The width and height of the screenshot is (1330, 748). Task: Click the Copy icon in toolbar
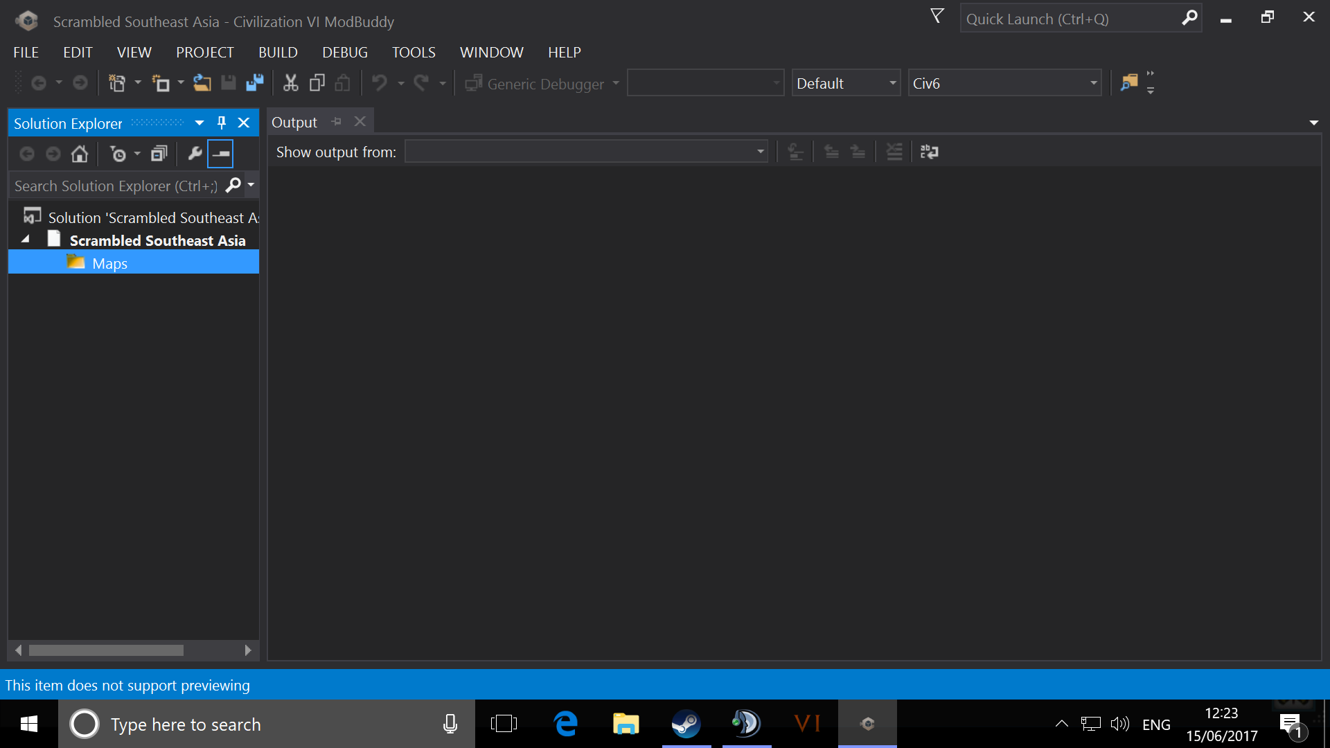pyautogui.click(x=317, y=84)
